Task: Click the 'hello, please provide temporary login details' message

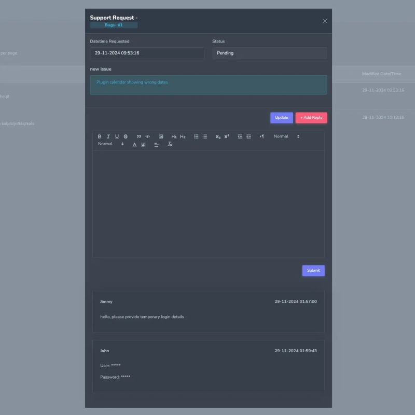Action: pos(142,317)
